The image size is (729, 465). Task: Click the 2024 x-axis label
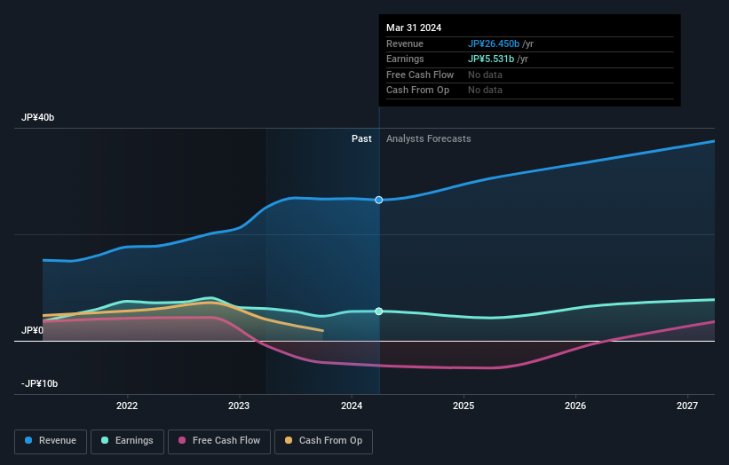coord(352,406)
